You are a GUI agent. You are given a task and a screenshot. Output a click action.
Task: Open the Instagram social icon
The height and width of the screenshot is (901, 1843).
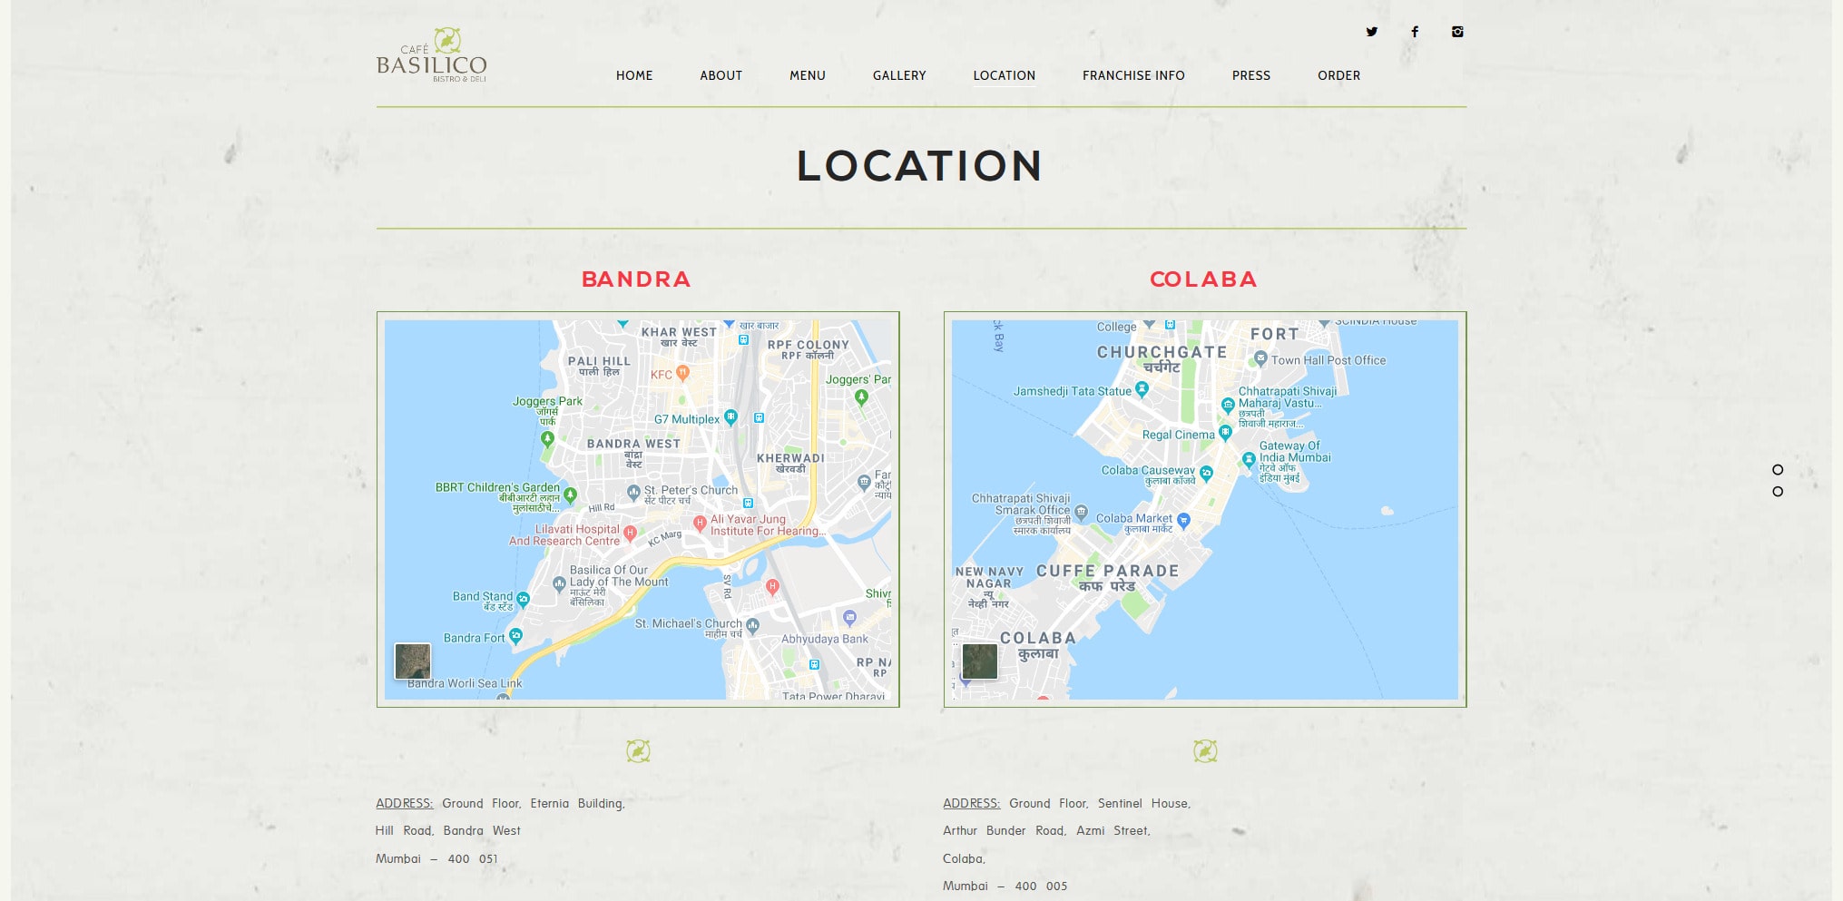pyautogui.click(x=1456, y=32)
